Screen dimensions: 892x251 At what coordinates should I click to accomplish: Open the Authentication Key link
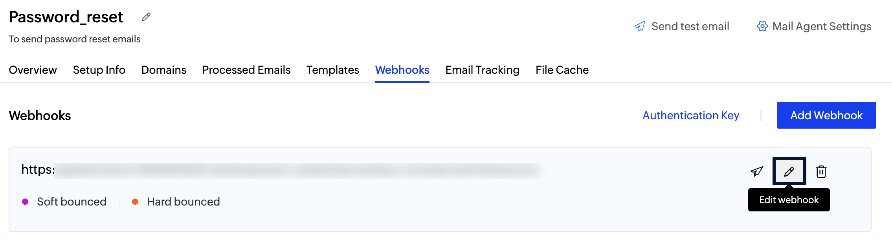691,115
